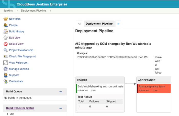Open the New Item link
The image size is (179, 116).
(x=15, y=19)
